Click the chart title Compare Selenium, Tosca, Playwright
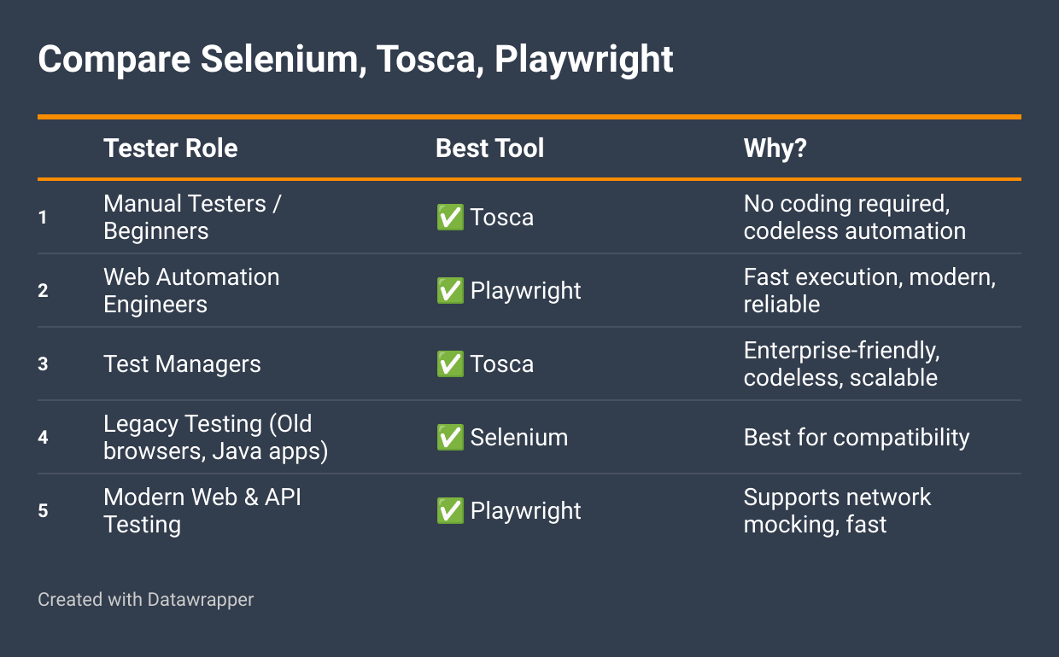1059x657 pixels. [x=355, y=60]
